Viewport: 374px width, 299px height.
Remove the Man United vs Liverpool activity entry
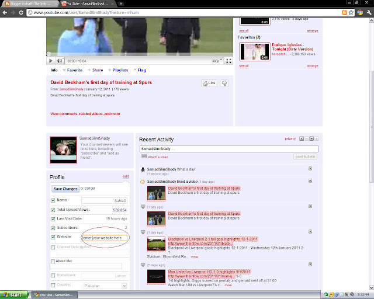[310, 264]
